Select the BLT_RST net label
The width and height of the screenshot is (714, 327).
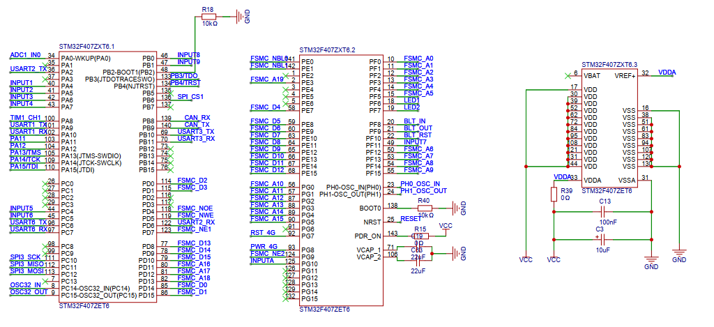click(x=417, y=135)
